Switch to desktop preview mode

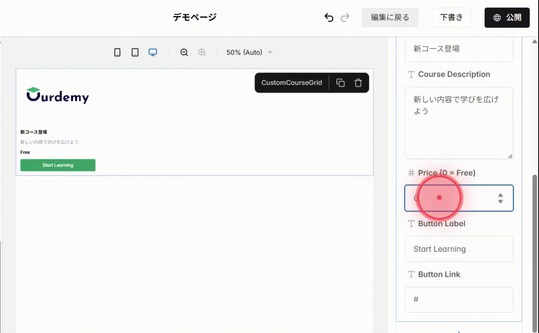coord(153,52)
